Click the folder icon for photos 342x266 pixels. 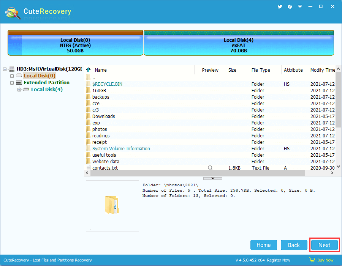pyautogui.click(x=88, y=129)
